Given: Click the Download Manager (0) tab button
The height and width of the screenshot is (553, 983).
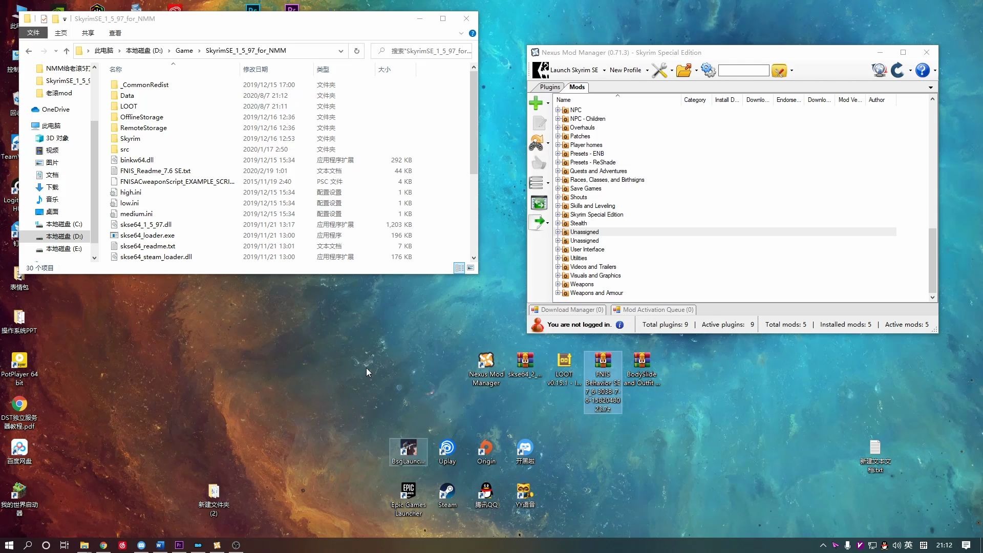Looking at the screenshot, I should pos(567,310).
